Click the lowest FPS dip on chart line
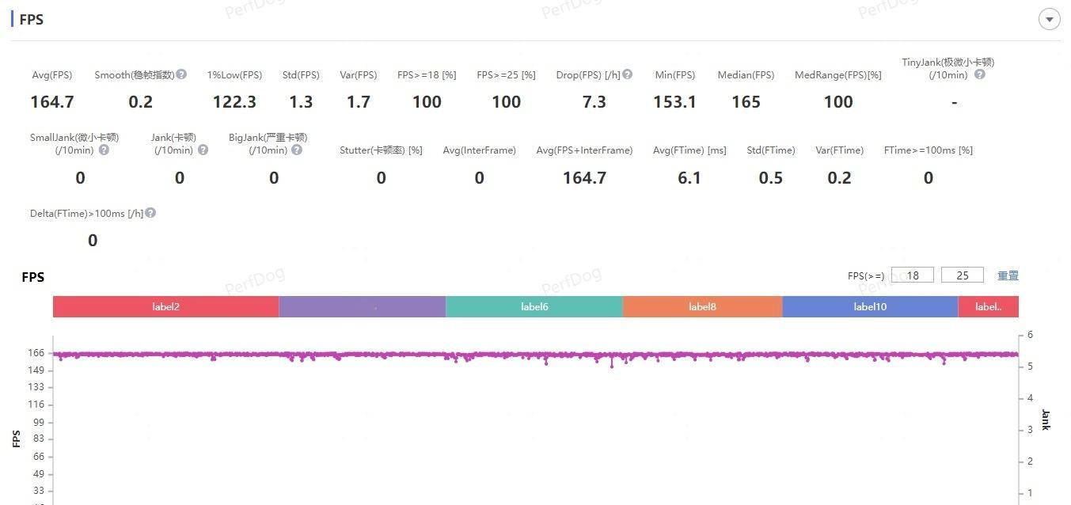This screenshot has height=505, width=1071. click(x=612, y=366)
